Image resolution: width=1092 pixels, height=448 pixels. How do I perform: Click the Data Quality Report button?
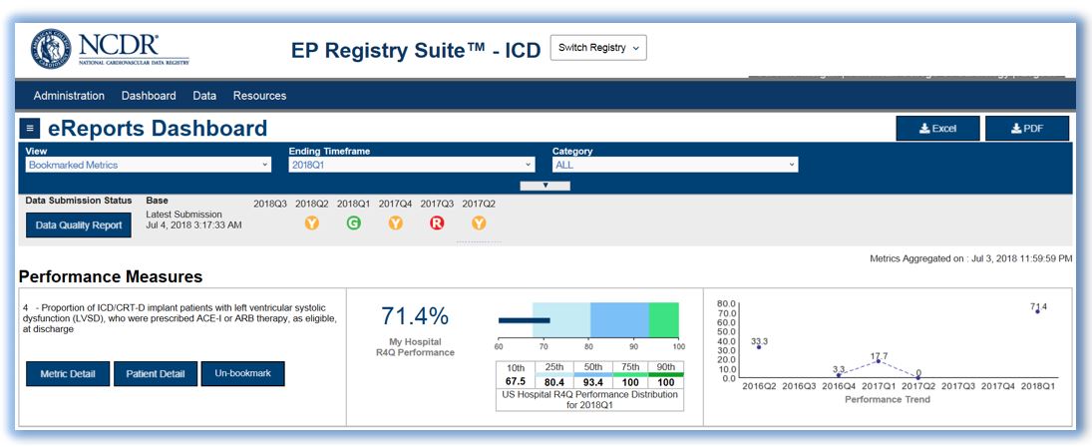(x=79, y=225)
